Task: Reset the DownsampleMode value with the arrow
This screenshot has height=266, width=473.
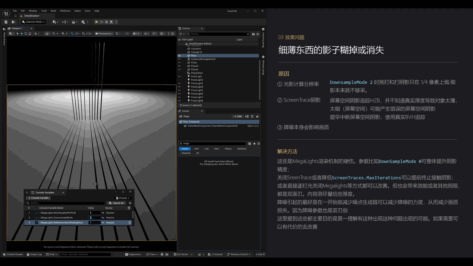Action: pyautogui.click(x=103, y=218)
